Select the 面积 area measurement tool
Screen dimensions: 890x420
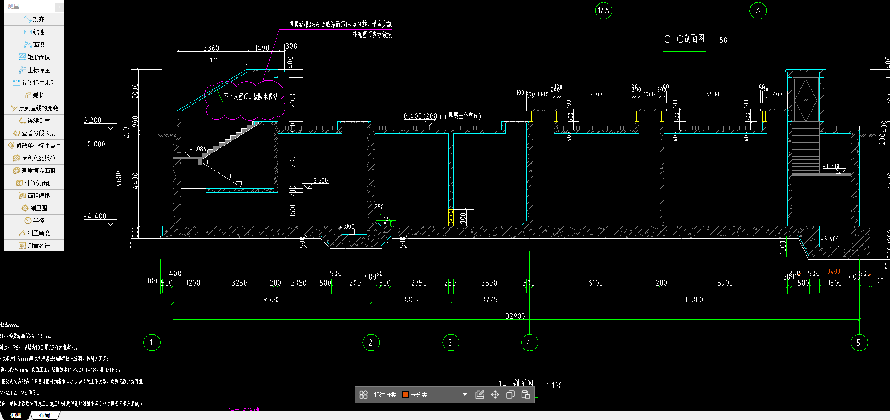click(x=34, y=45)
